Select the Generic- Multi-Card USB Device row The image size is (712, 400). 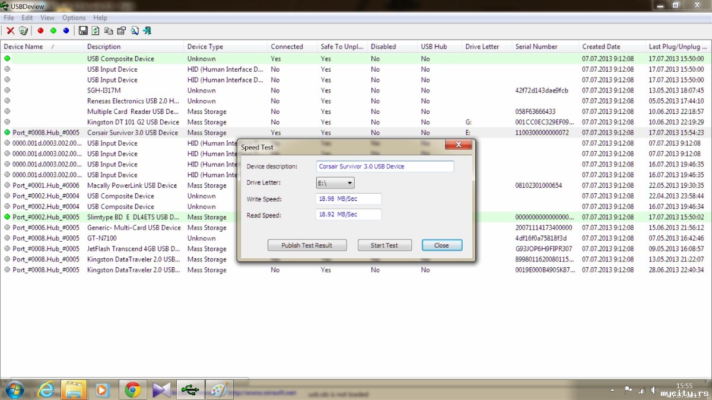(356, 228)
